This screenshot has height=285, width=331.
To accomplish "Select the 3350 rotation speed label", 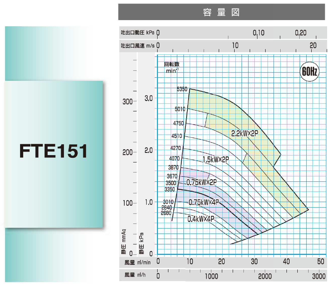I will (170, 189).
